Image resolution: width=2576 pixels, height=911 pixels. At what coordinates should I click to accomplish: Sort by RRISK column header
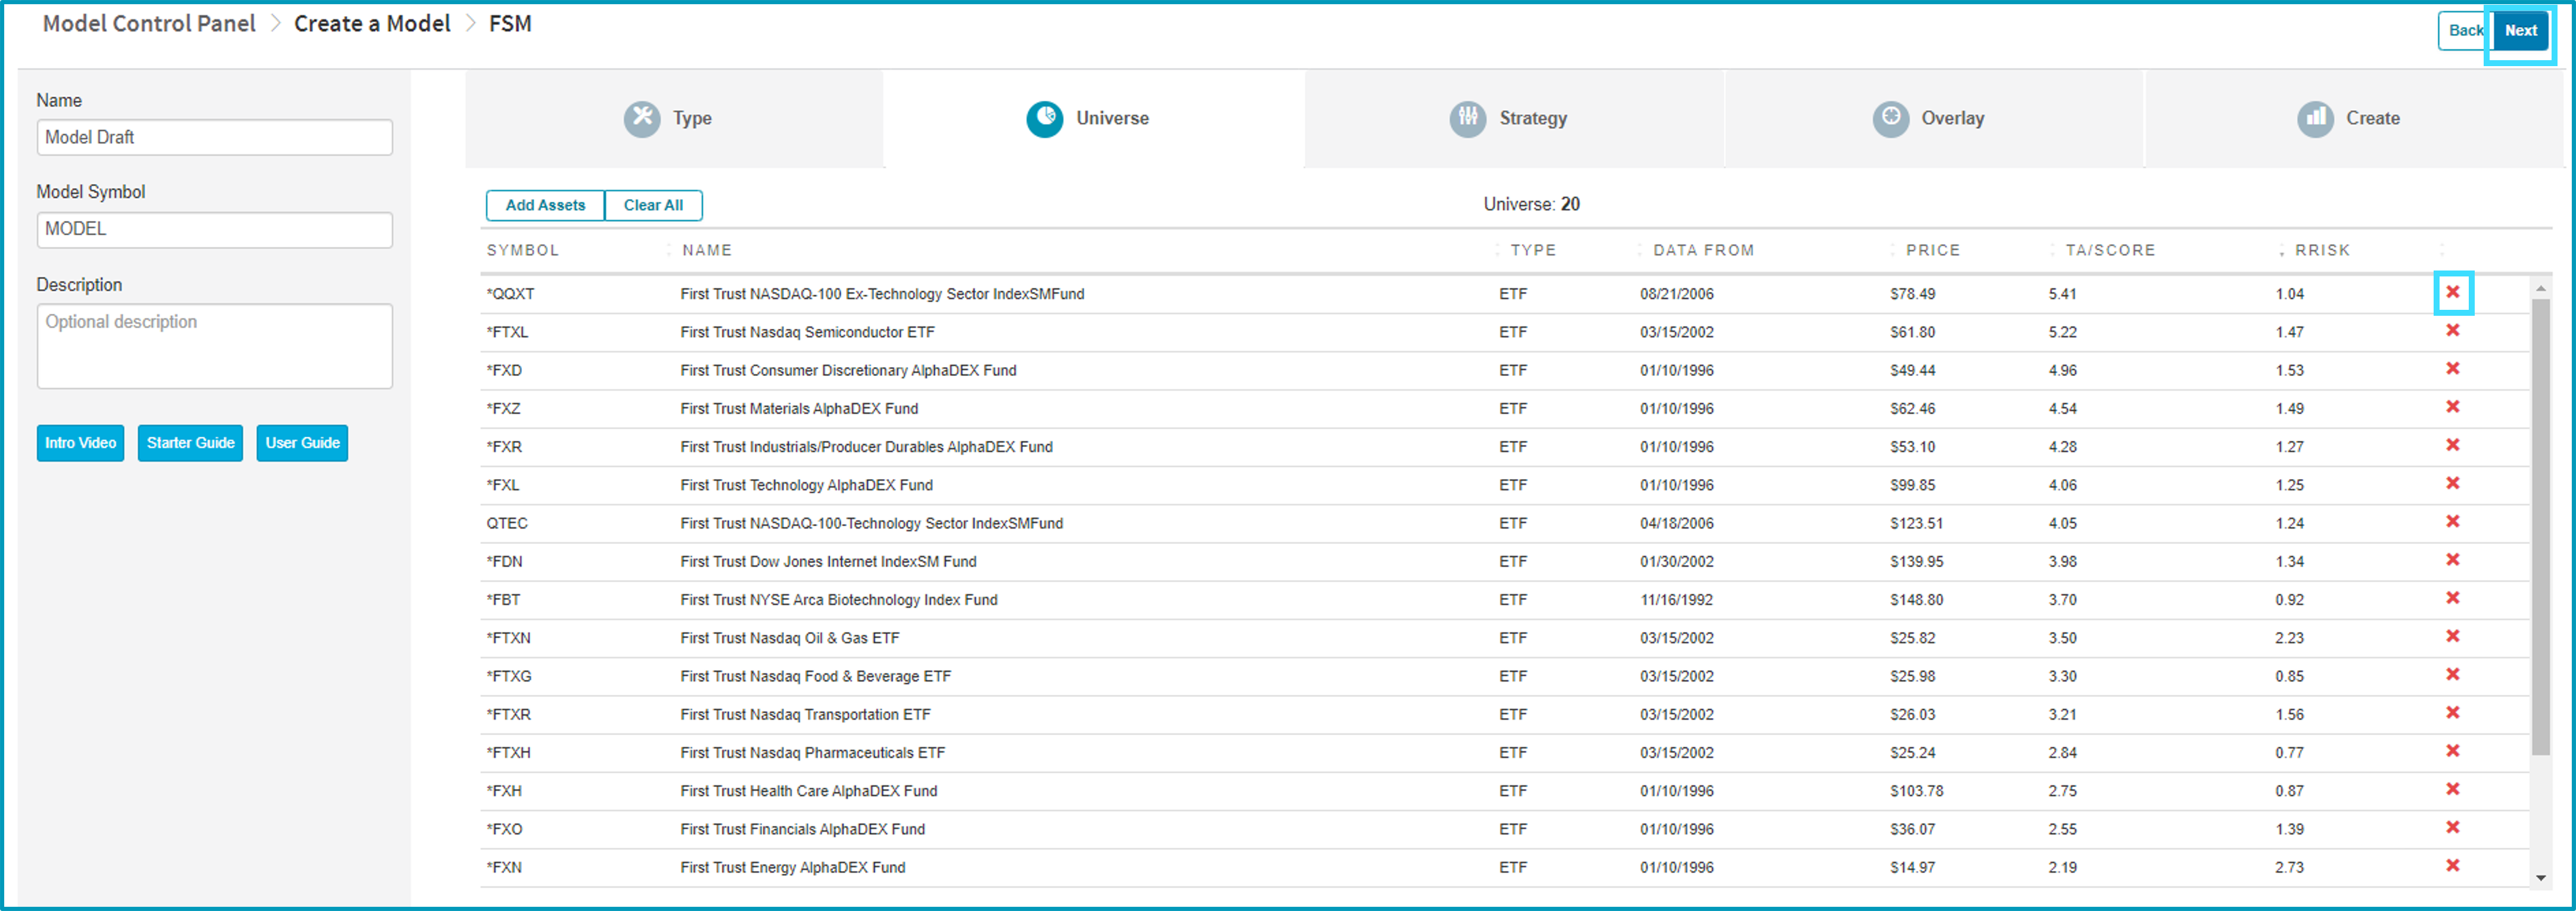[2322, 250]
